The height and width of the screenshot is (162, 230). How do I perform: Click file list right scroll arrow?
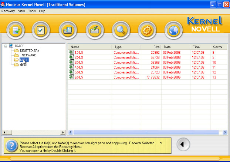pos(225,132)
